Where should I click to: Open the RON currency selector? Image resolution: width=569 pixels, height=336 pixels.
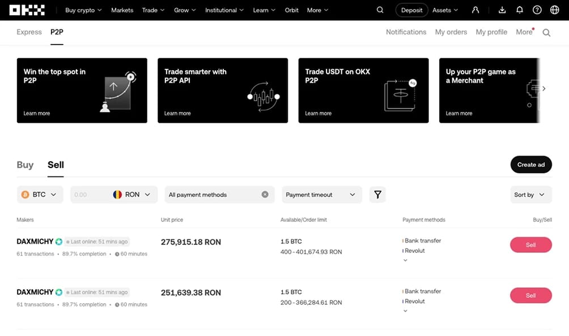pos(132,195)
